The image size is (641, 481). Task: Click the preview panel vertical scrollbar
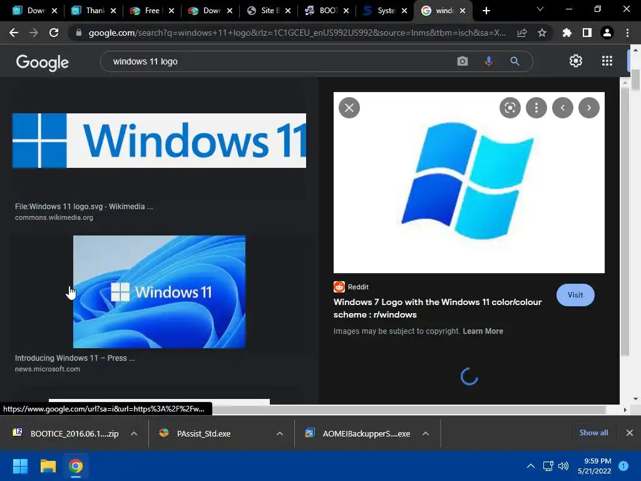[625, 221]
